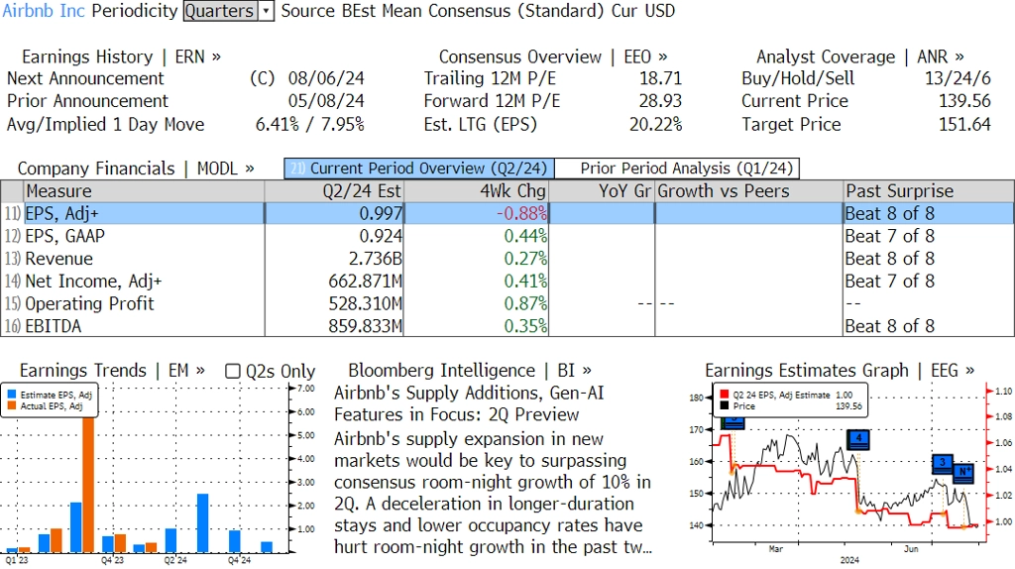The width and height of the screenshot is (1015, 569).
Task: Click the EPS Adj+ estimate value 0.997
Action: tap(381, 213)
